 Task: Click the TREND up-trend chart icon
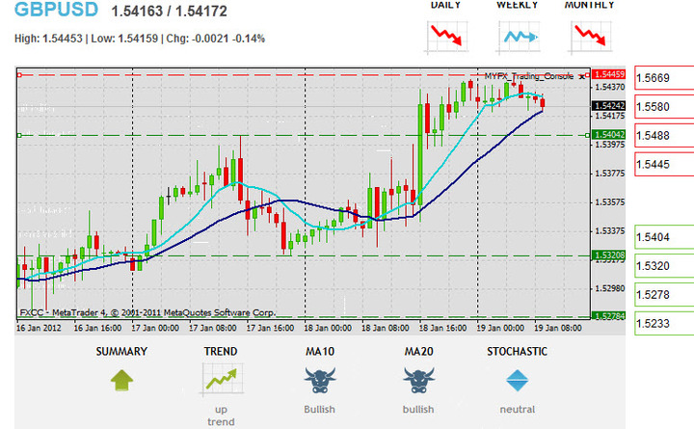pyautogui.click(x=220, y=381)
